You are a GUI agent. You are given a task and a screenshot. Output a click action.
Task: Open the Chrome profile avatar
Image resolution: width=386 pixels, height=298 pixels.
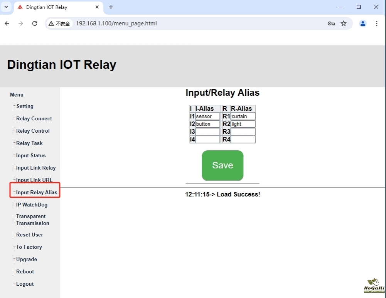(363, 23)
